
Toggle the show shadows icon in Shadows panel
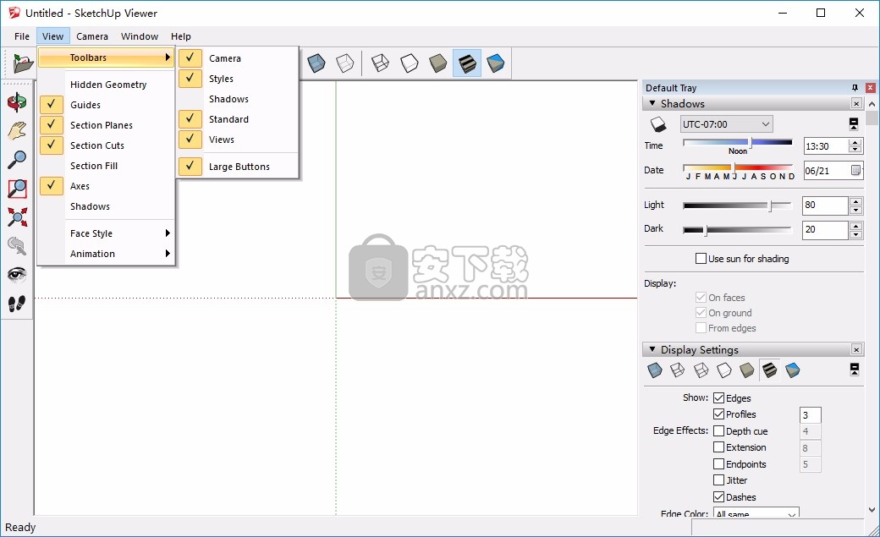point(657,124)
